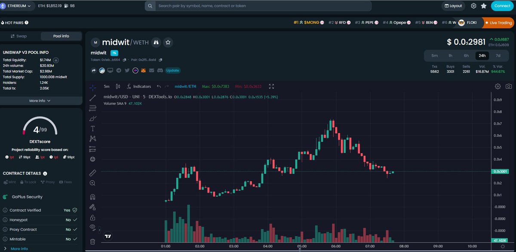Select the Fibonacci retracement tool
Screen dimensions: 516x252
[92, 108]
